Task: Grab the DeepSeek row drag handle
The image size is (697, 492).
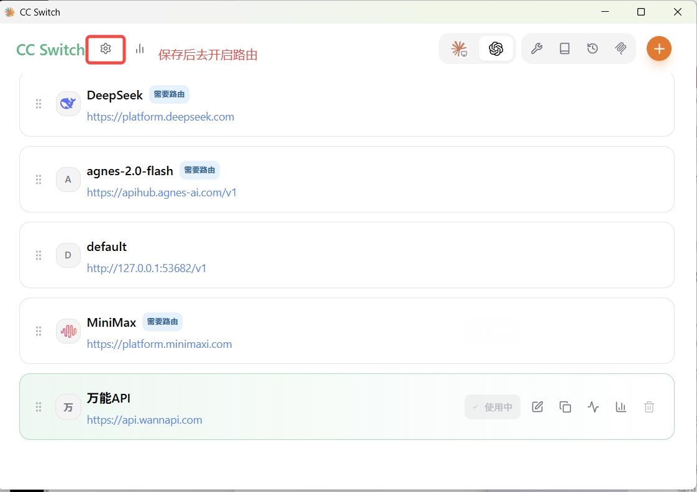Action: click(39, 104)
